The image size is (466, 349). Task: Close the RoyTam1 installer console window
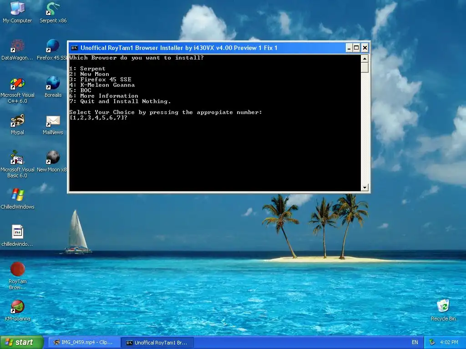(365, 48)
